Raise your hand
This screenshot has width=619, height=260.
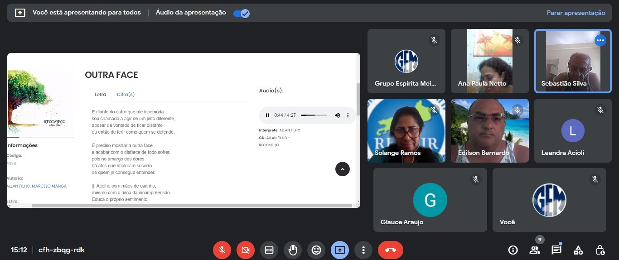293,250
